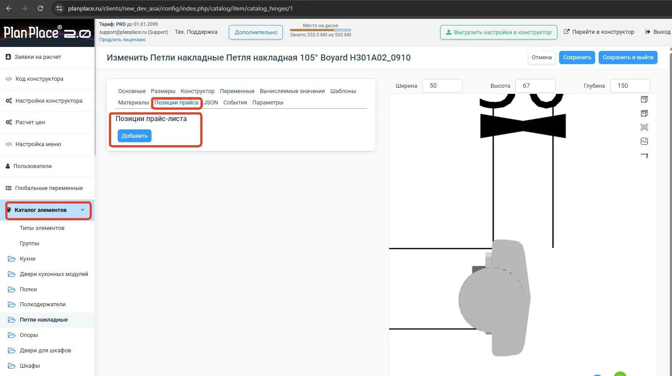Image resolution: width=672 pixels, height=376 pixels.
Task: Click folder icon beside Полки
Action: pyautogui.click(x=12, y=290)
